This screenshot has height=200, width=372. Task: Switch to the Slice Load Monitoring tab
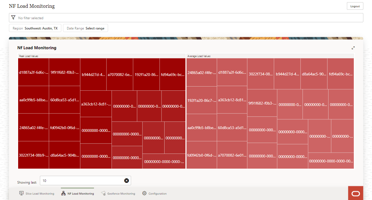click(x=37, y=193)
